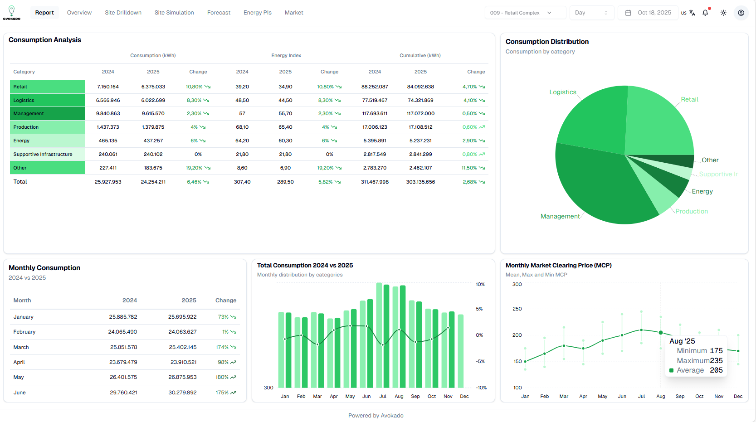
Task: Click the 30.279.892 June 2025 value
Action: [x=182, y=393]
